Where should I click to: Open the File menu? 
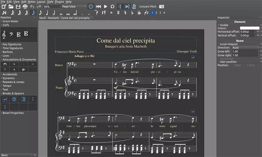click(x=3, y=2)
